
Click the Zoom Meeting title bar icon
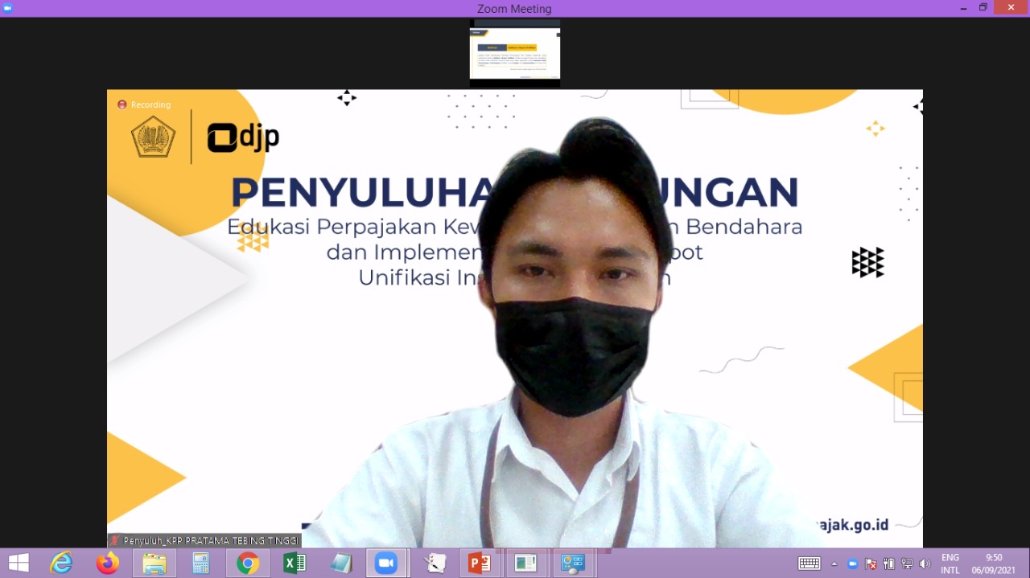click(8, 8)
